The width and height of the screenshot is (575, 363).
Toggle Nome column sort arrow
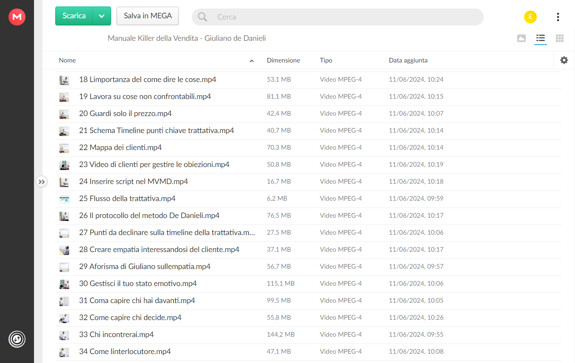(x=252, y=61)
